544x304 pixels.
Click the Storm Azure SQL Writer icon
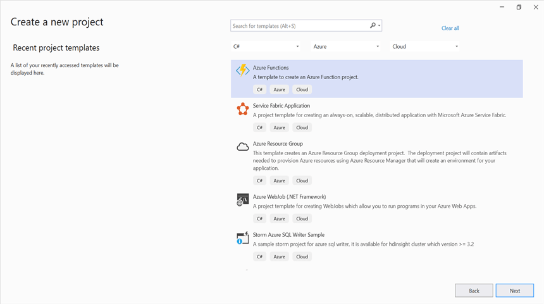tap(242, 238)
